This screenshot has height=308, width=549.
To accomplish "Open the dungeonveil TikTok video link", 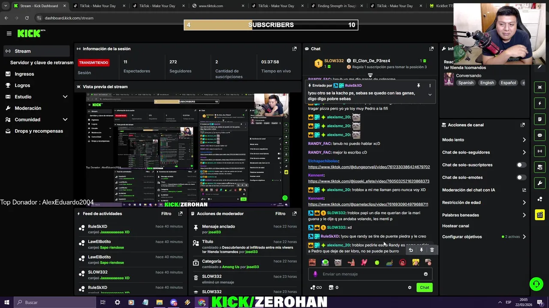I will tap(369, 167).
